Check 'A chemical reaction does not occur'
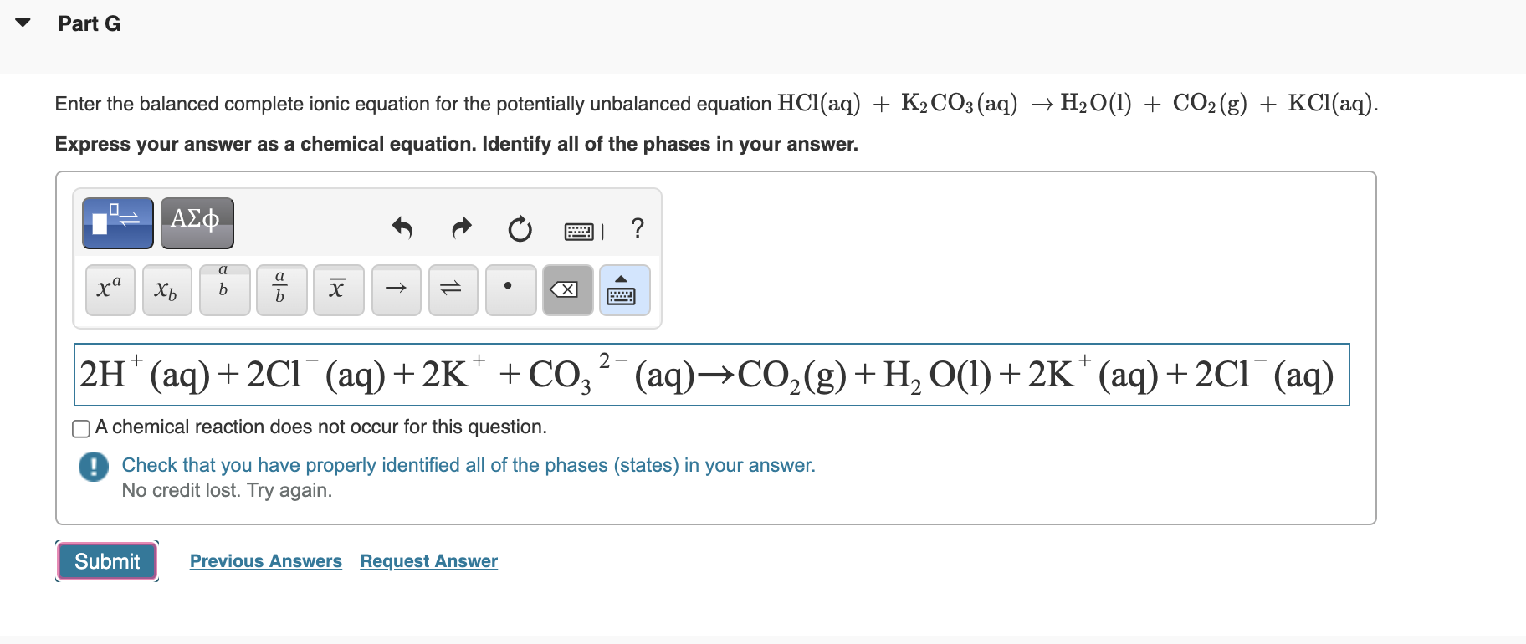This screenshot has height=644, width=1526. coord(80,428)
